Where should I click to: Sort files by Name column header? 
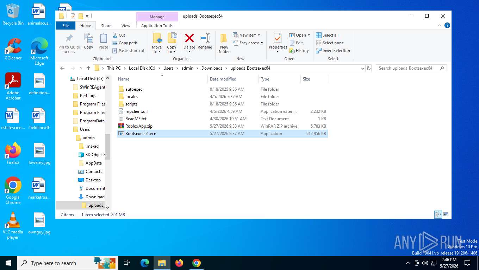pyautogui.click(x=162, y=79)
